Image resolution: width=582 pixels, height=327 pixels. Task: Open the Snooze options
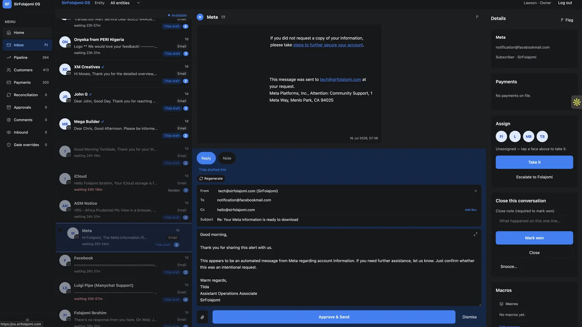(x=509, y=267)
